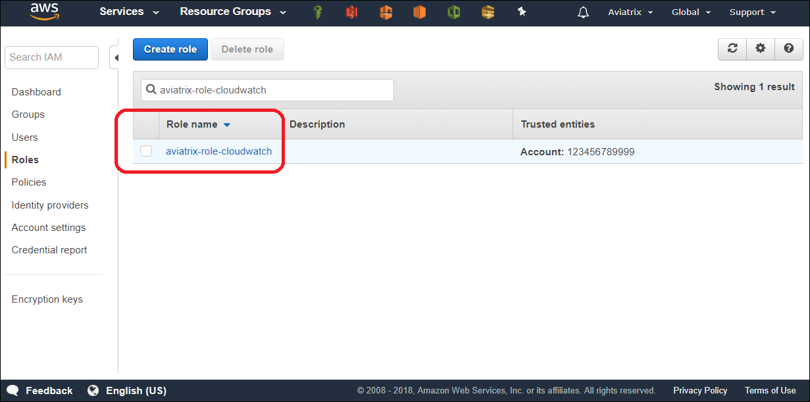This screenshot has width=810, height=402.
Task: Click the Create role button
Action: (x=170, y=49)
